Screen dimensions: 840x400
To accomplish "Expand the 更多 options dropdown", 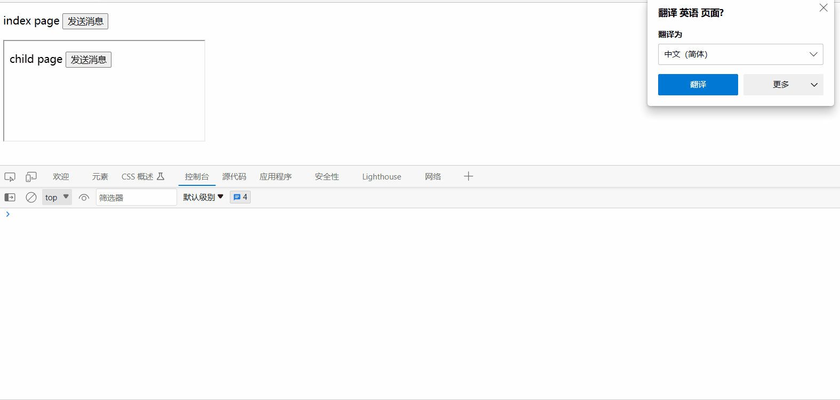I will click(x=783, y=85).
